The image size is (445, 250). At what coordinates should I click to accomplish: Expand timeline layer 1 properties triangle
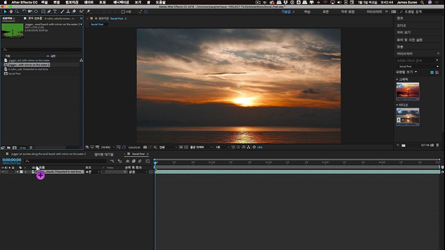click(x=18, y=172)
